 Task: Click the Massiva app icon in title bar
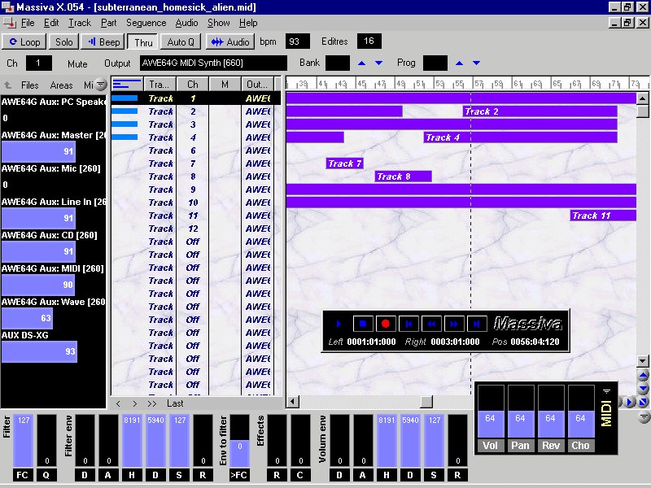7,7
